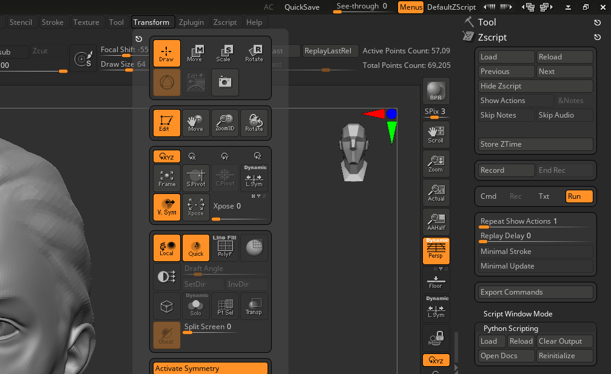Open the Stroke menu

tap(52, 22)
